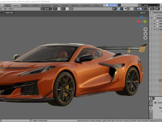This screenshot has height=122, width=162.
Task: Click the mouse icon in status bar
Action: click(30, 121)
